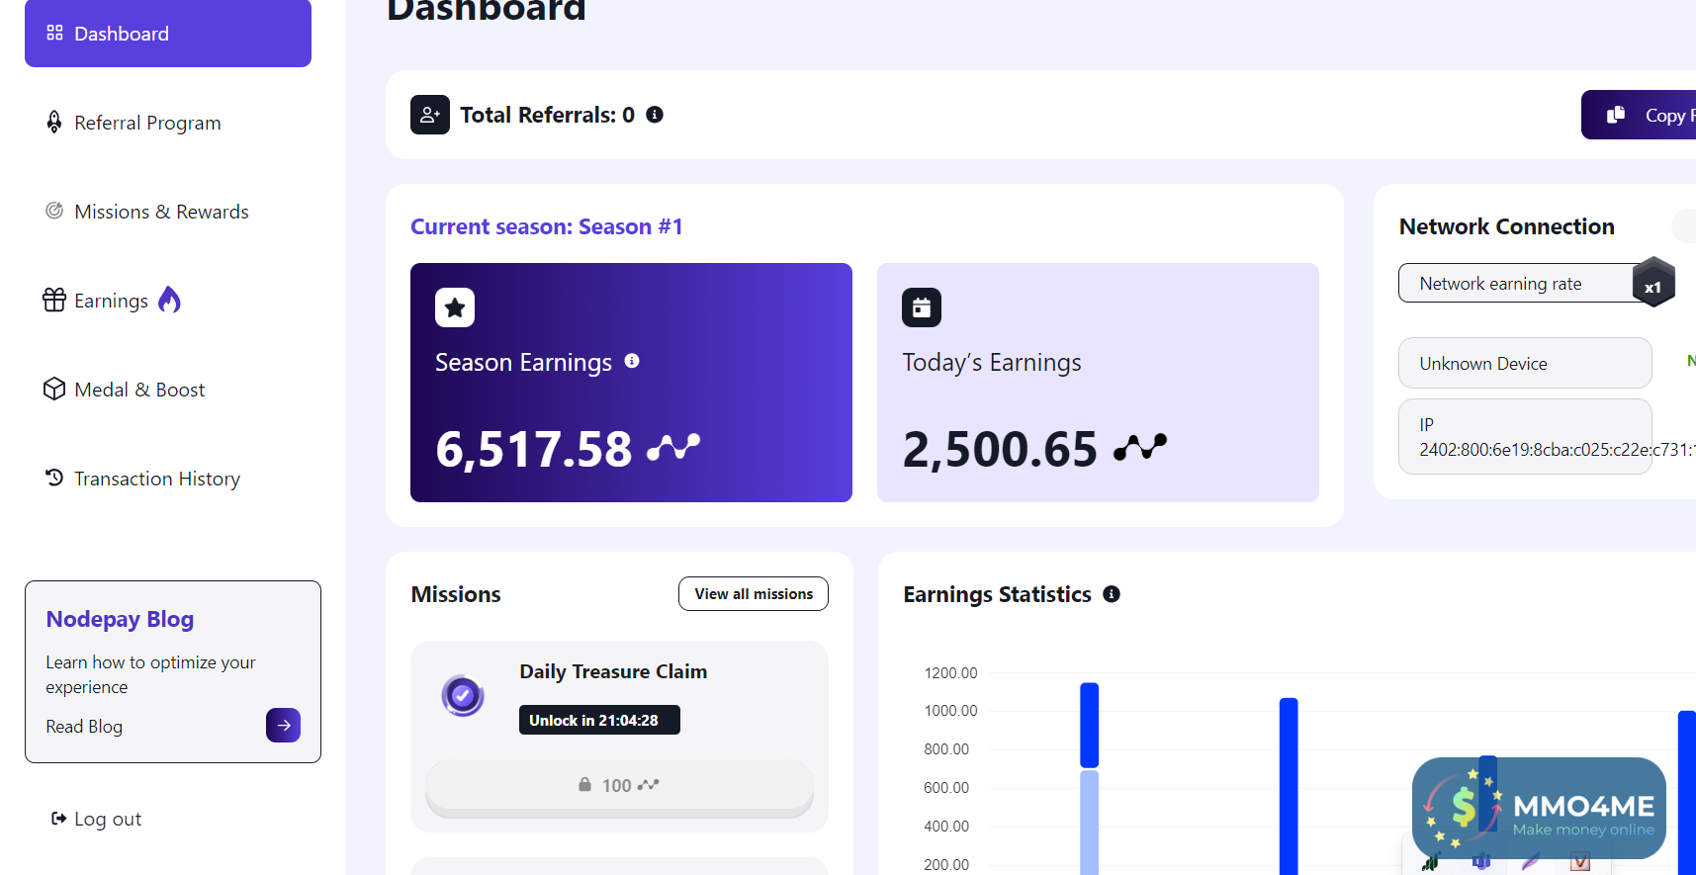
Task: Click the 'Current season: Season #1' text
Action: [x=547, y=226]
